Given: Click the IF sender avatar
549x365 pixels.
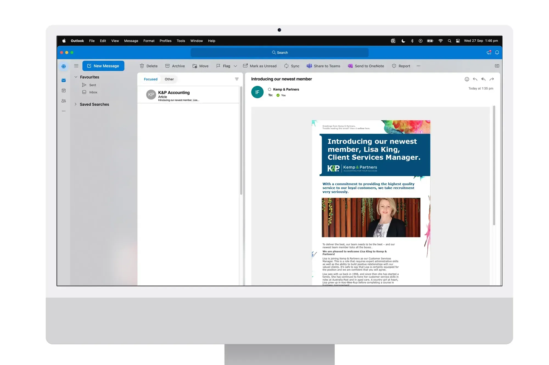Looking at the screenshot, I should pos(257,92).
